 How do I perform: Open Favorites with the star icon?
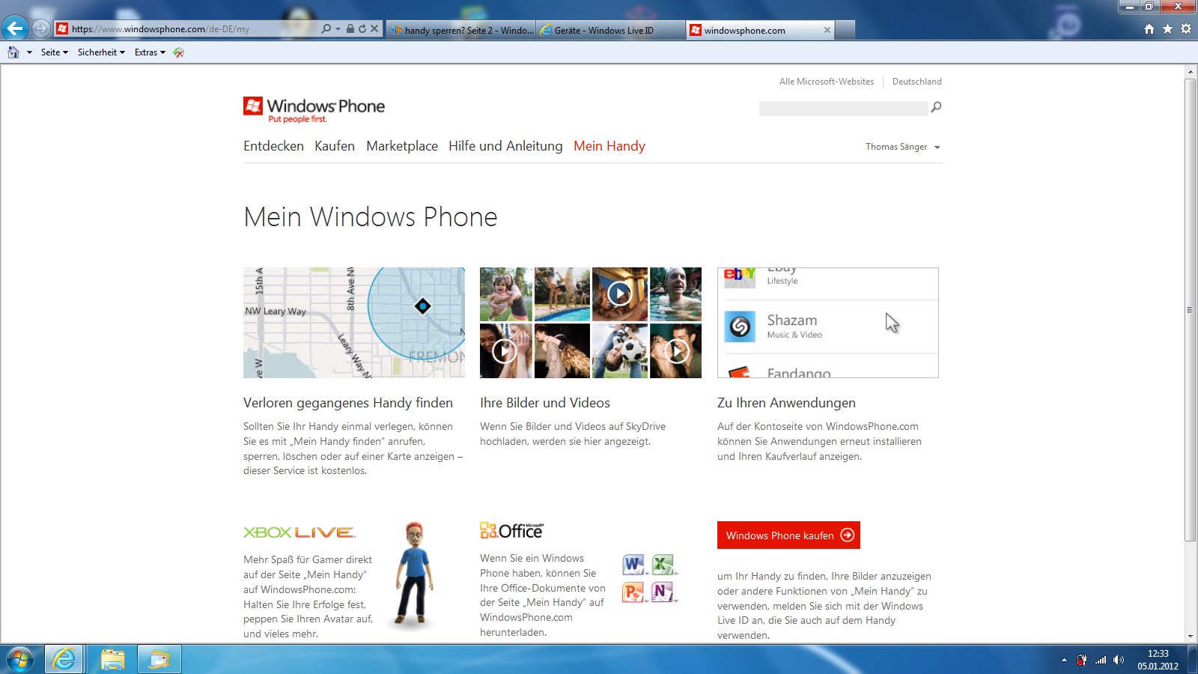[x=1167, y=29]
